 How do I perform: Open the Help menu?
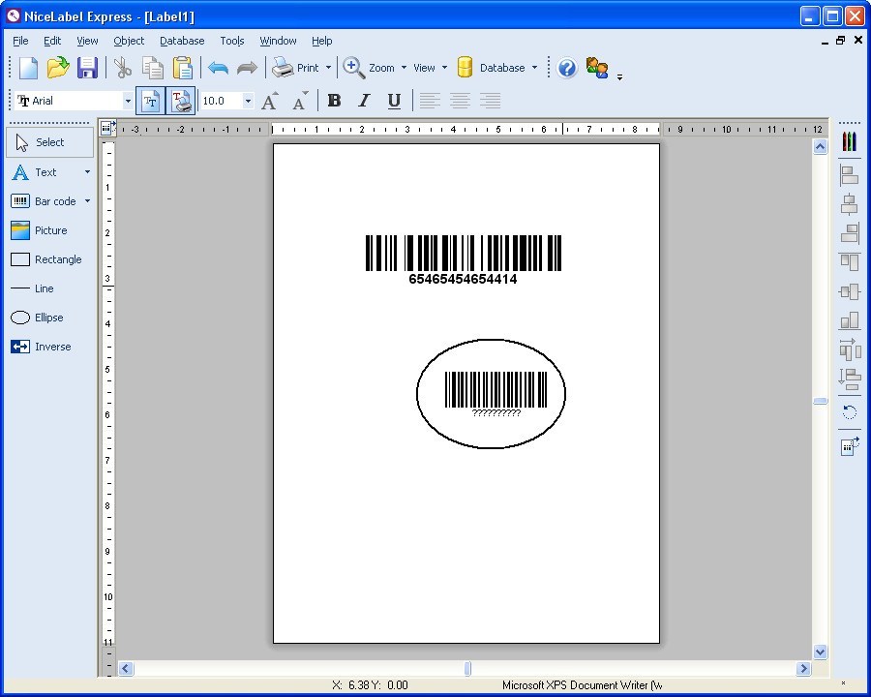pyautogui.click(x=321, y=41)
